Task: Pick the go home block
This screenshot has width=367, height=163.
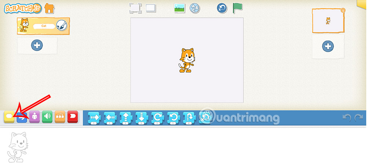Action: [x=206, y=118]
